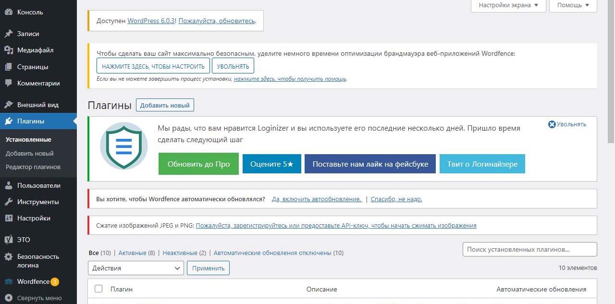Dismiss the Loginizer notice with Увольнять
Image resolution: width=615 pixels, height=304 pixels.
click(567, 124)
